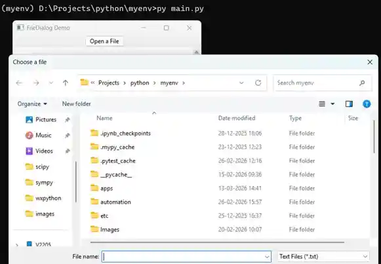This screenshot has height=264, width=381.
Task: Click the file list horizontal scrollbar
Action: pyautogui.click(x=217, y=242)
